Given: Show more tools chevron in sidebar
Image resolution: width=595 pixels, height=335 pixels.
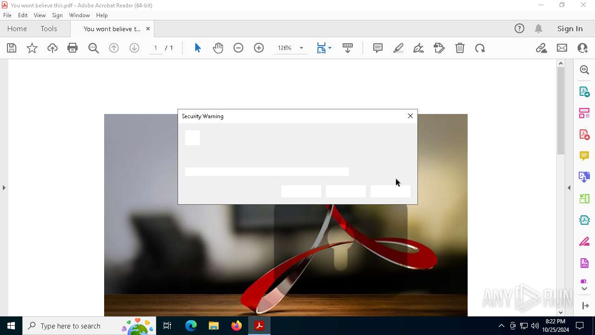Looking at the screenshot, I should [x=584, y=289].
